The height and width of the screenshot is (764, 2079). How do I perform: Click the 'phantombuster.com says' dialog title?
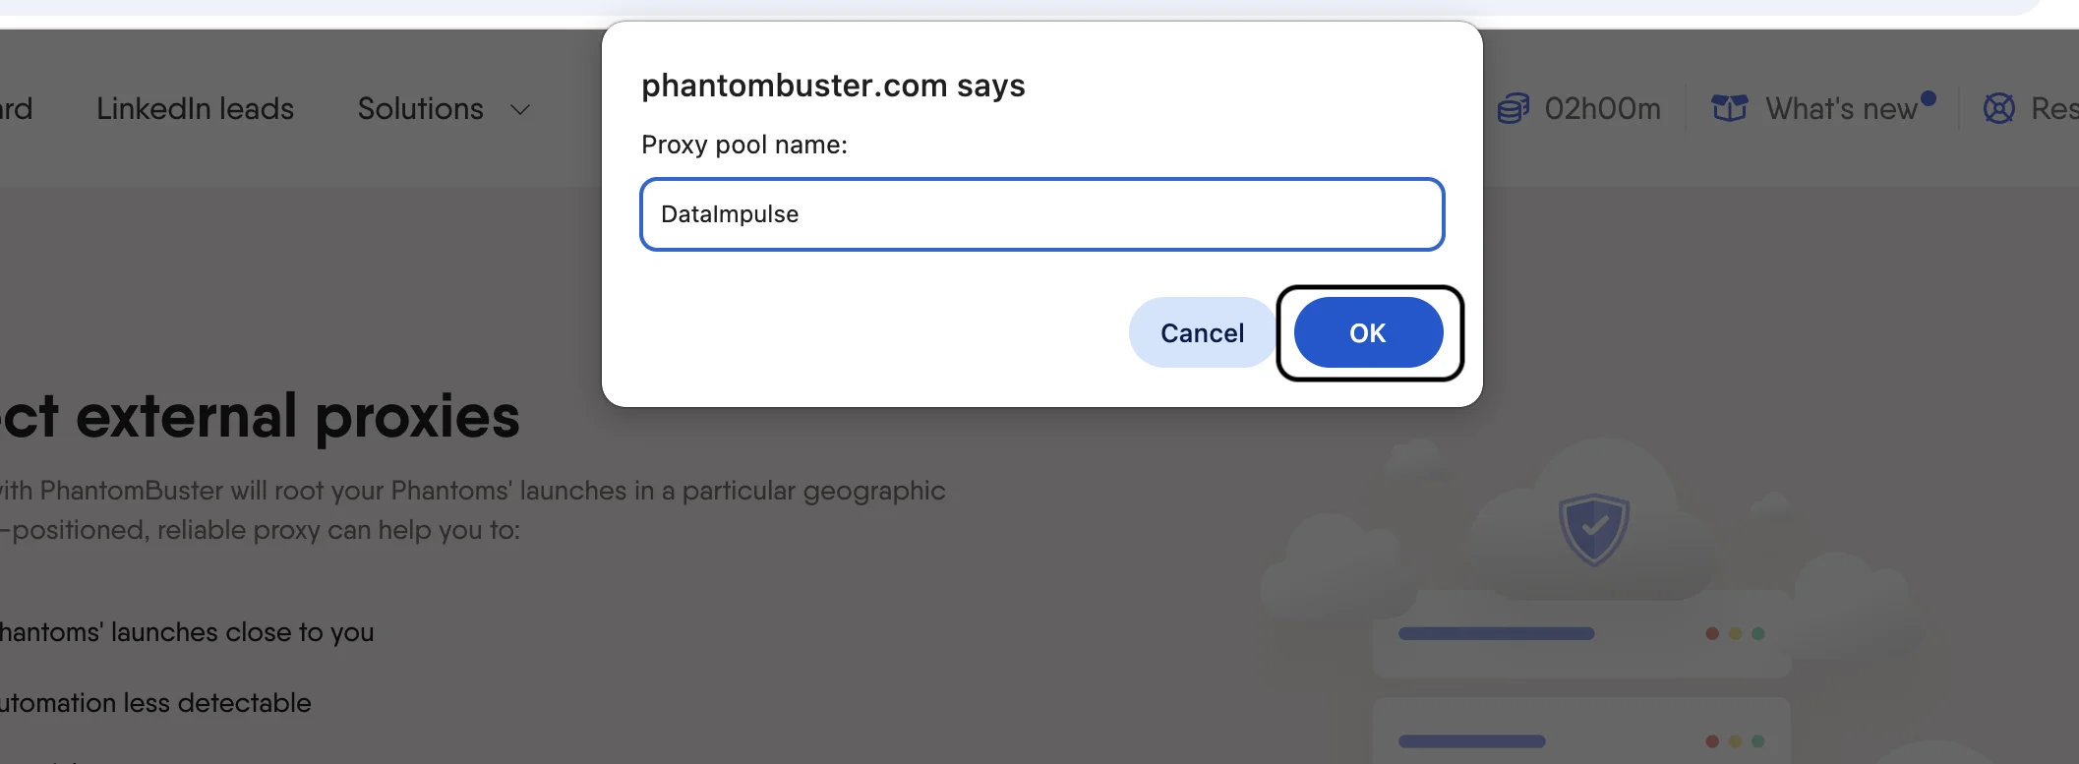pyautogui.click(x=833, y=86)
